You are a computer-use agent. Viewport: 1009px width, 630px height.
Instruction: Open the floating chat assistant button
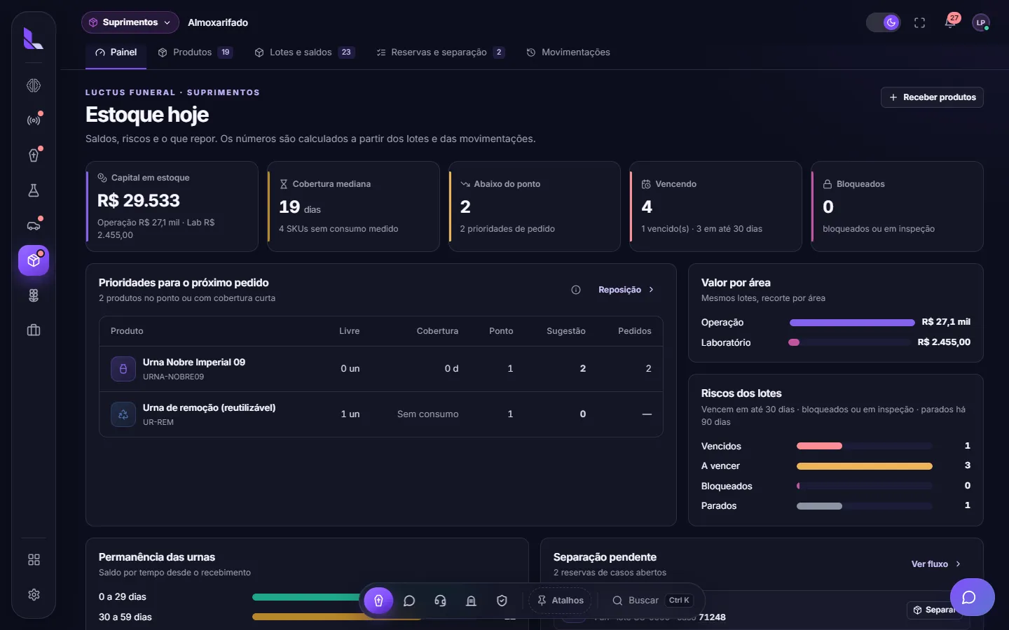[x=972, y=597]
